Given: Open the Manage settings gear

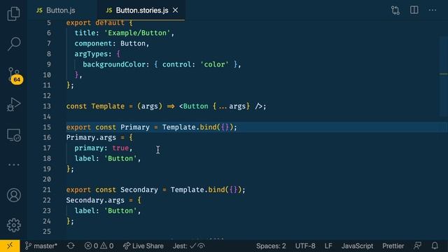Looking at the screenshot, I should pyautogui.click(x=13, y=225).
